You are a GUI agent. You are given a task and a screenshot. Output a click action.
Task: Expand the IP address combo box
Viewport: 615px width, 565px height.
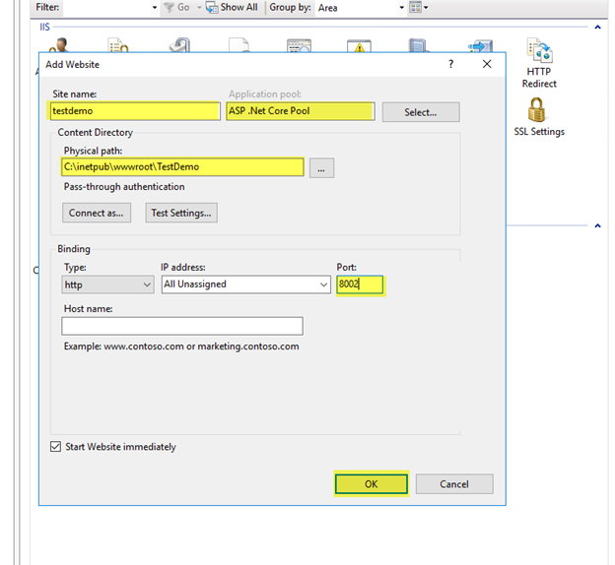pyautogui.click(x=324, y=284)
